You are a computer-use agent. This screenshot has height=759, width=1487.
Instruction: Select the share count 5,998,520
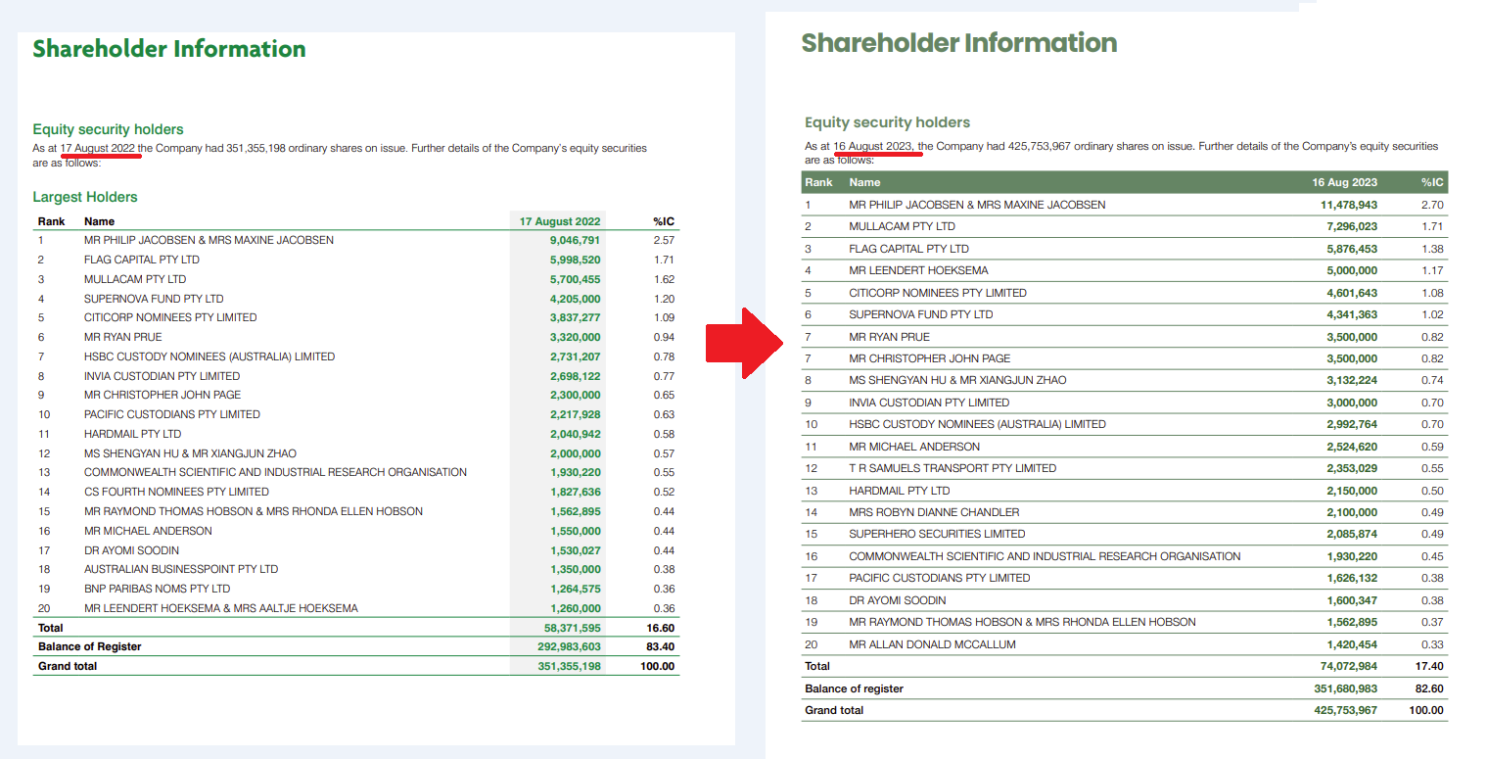(x=576, y=260)
